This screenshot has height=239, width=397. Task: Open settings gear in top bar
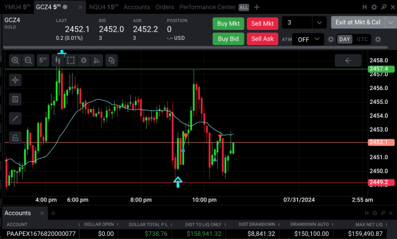(x=374, y=7)
